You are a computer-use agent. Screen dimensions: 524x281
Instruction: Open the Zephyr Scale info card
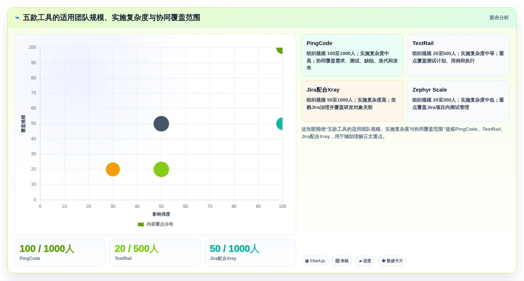coord(458,101)
